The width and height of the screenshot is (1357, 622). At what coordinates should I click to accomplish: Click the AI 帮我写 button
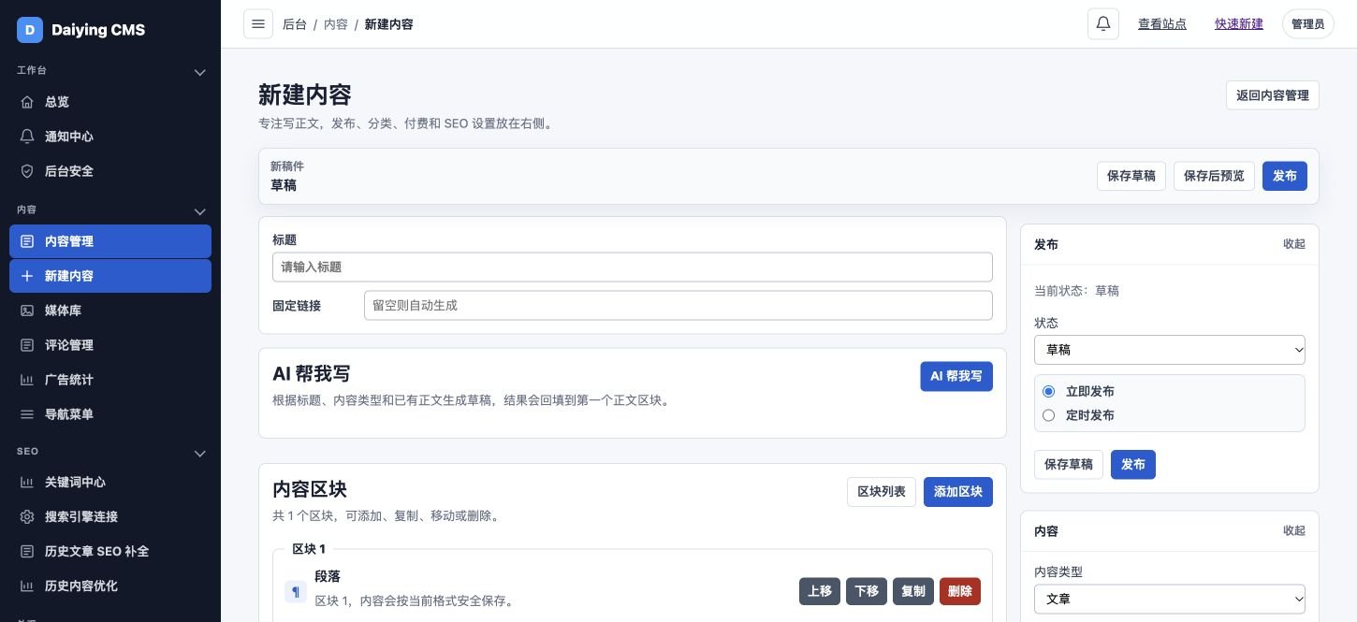click(x=956, y=376)
